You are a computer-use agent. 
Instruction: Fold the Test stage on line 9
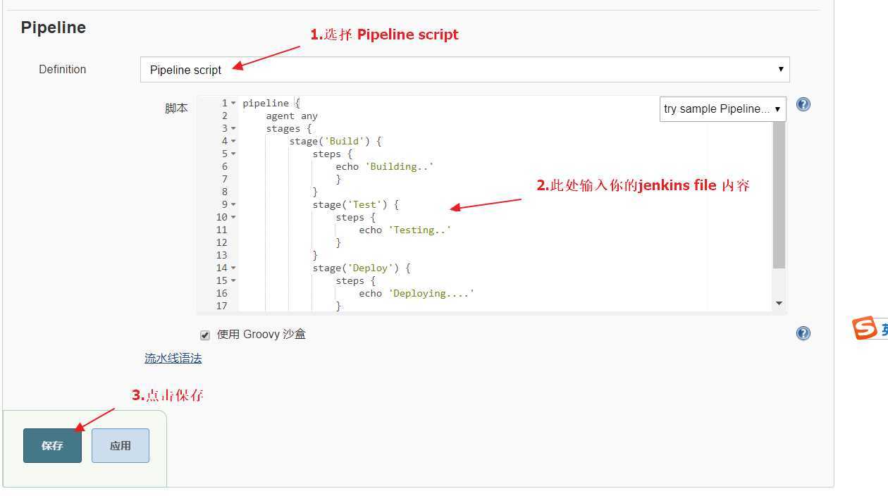pos(233,205)
